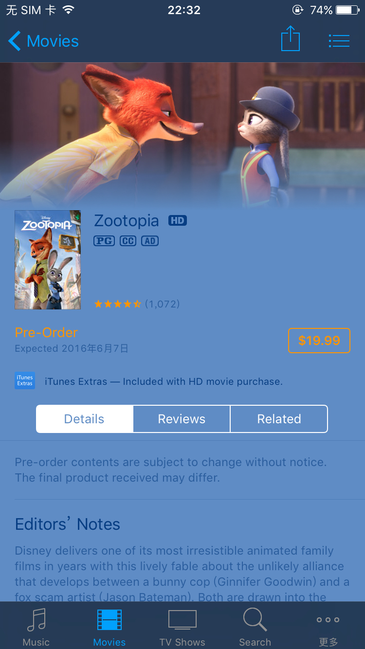Tap the Zootopia hero banner image
The width and height of the screenshot is (365, 649).
(182, 134)
